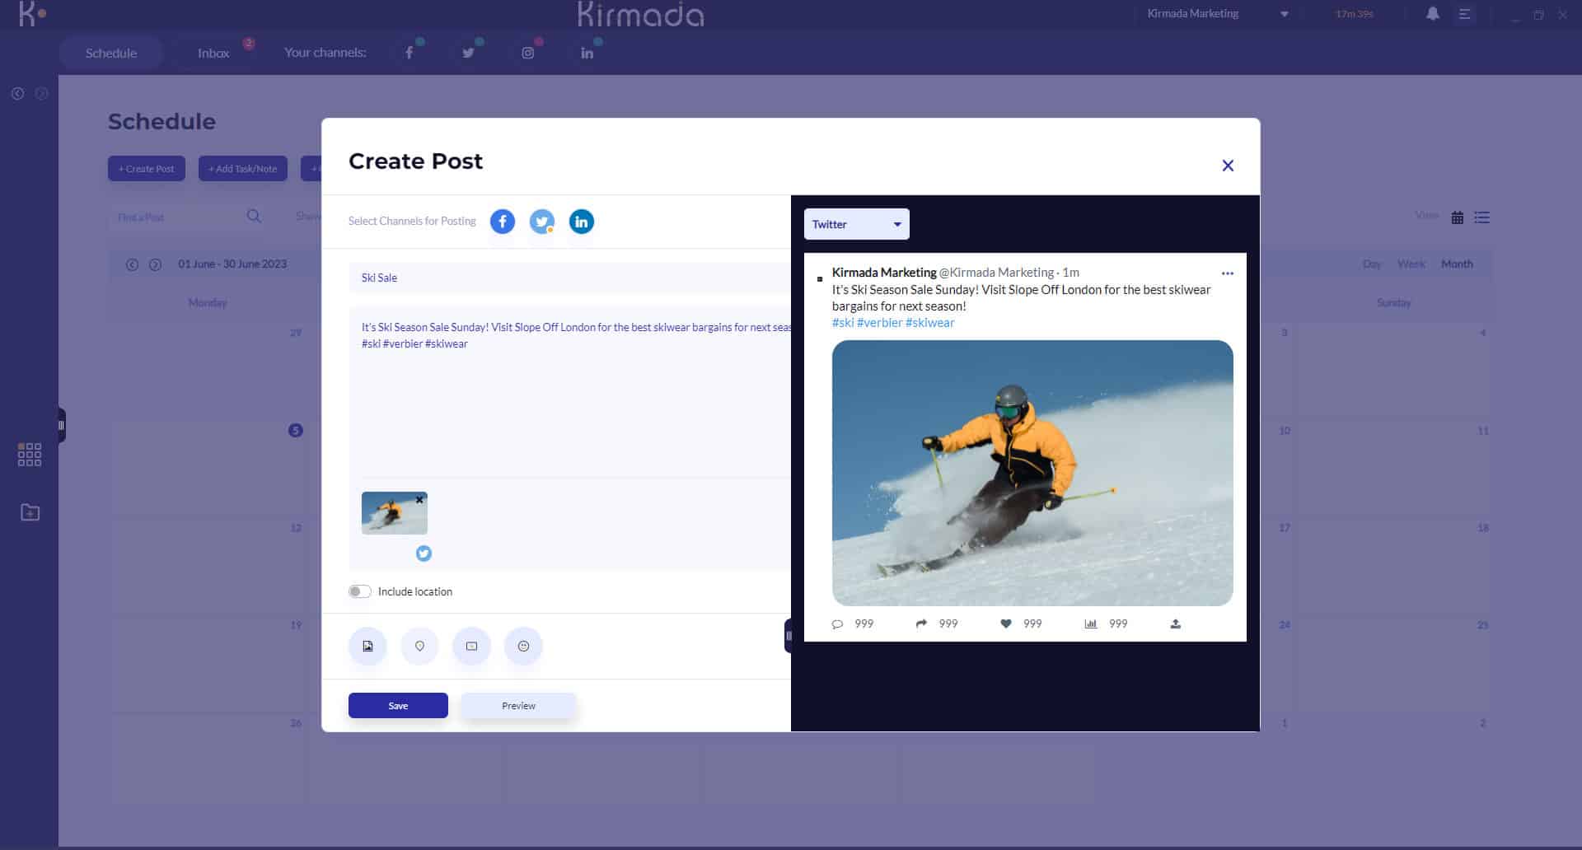Go to previous month in calendar
The height and width of the screenshot is (850, 1582).
[132, 264]
